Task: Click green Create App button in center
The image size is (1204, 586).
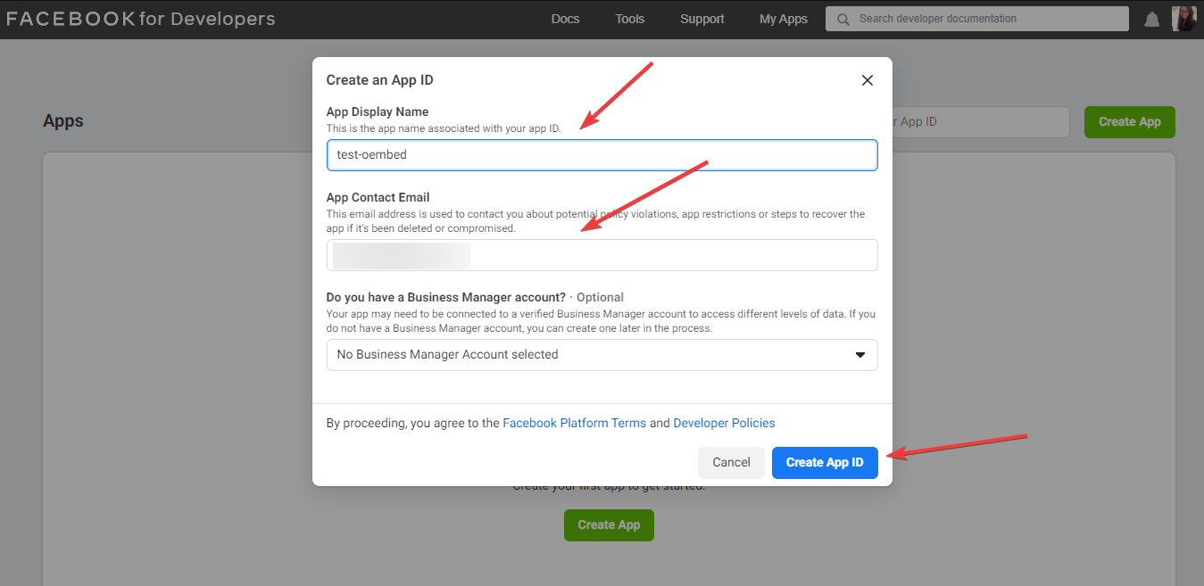Action: click(x=609, y=524)
